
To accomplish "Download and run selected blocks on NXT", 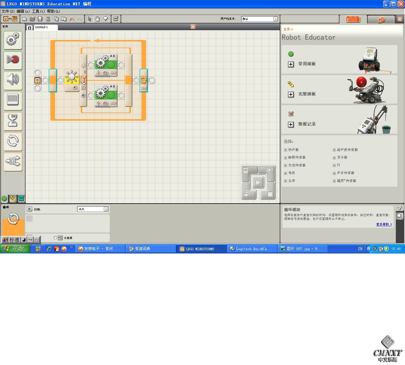I will [269, 170].
